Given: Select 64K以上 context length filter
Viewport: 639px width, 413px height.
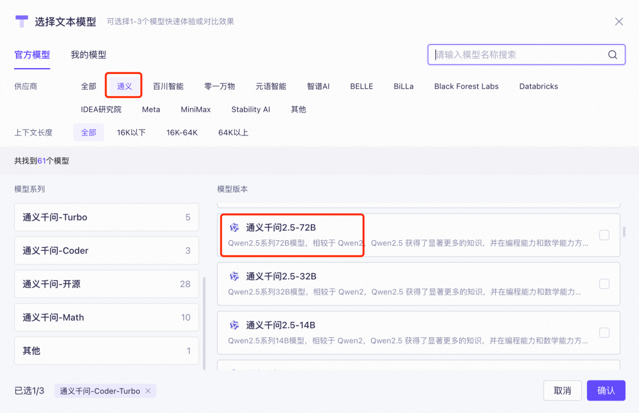Looking at the screenshot, I should click(x=233, y=133).
